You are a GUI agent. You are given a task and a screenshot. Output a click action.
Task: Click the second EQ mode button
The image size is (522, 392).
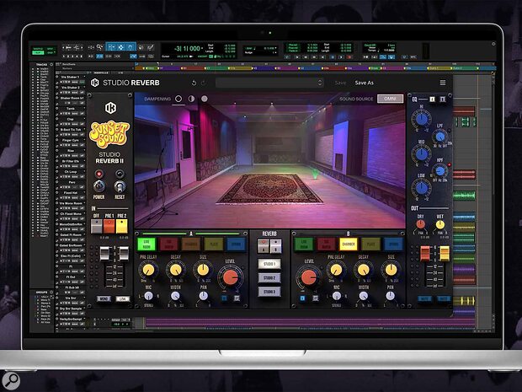coord(443,99)
